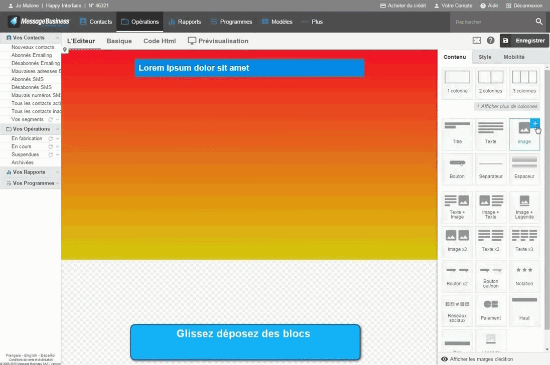The image size is (550, 365).
Task: Select the Notation block
Action: [524, 276]
